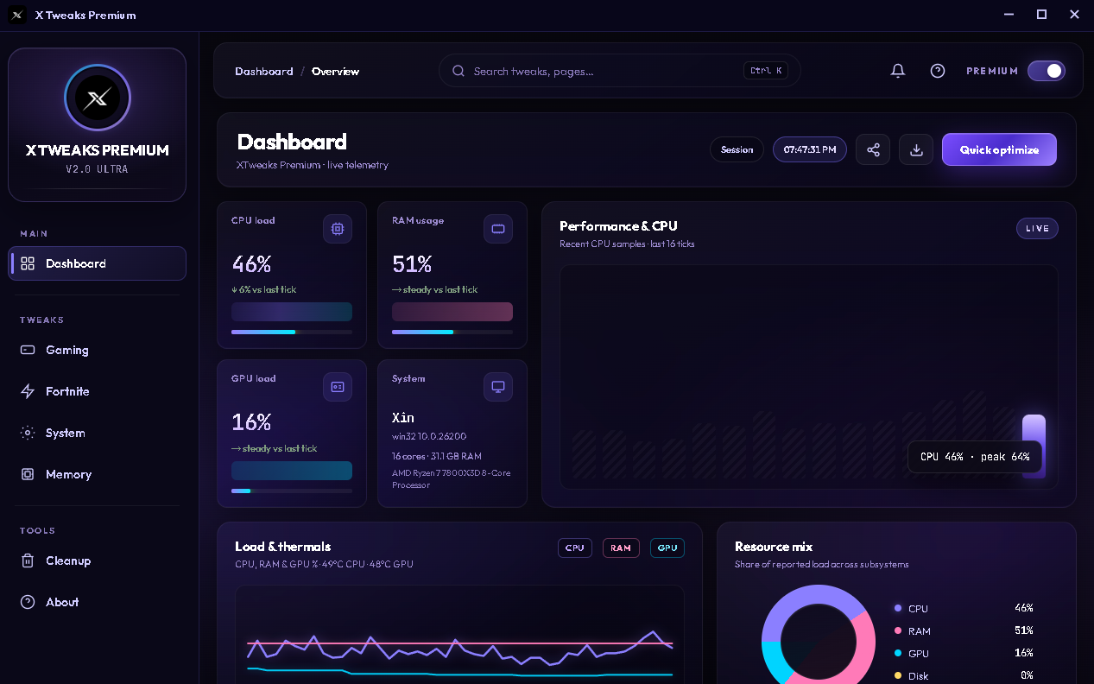Toggle the GPU series in Load & thermals
The image size is (1094, 684).
(667, 548)
